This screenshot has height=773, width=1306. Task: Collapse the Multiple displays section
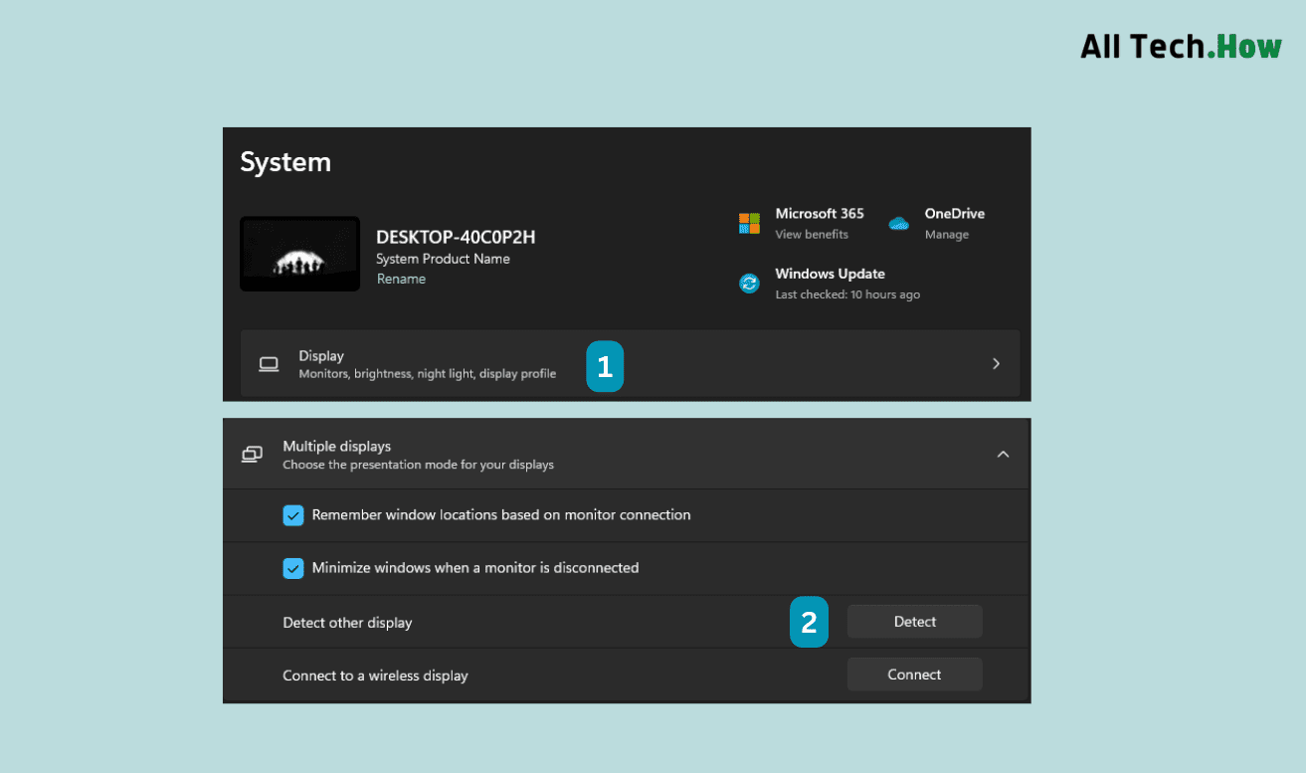tap(1003, 455)
